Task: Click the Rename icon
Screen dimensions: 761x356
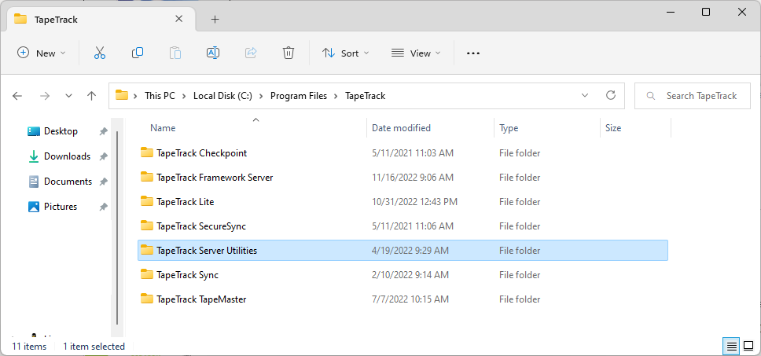Action: [x=213, y=53]
